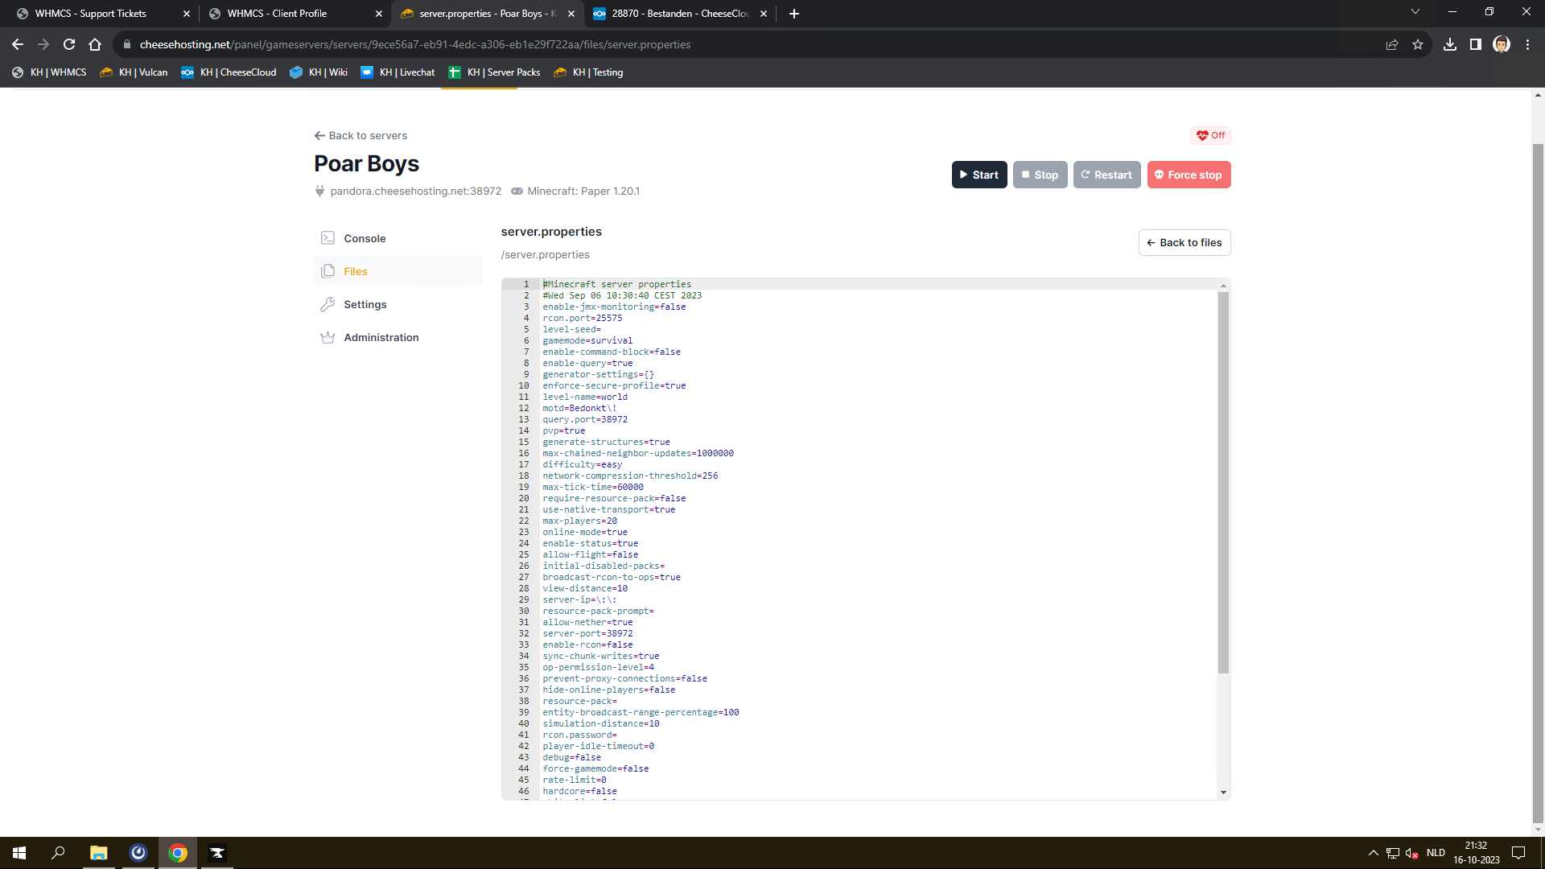Screen dimensions: 1545x869
Task: Open the Settings wrench item
Action: pyautogui.click(x=365, y=304)
